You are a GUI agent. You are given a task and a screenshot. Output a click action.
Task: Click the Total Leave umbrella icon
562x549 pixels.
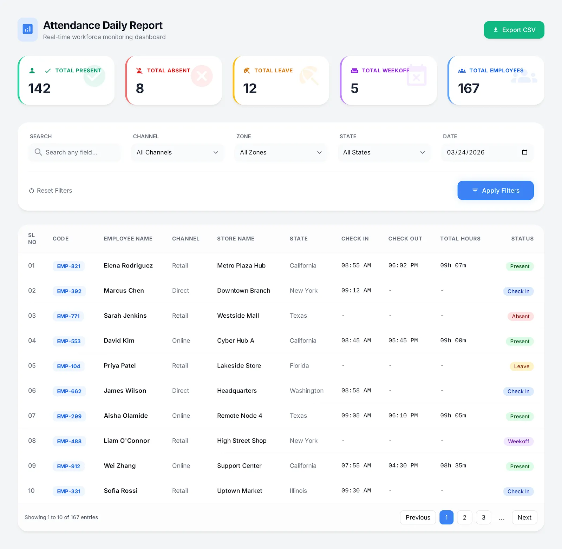click(x=247, y=71)
